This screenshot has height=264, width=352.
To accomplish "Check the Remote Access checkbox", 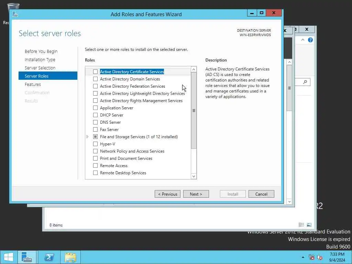I will [96, 165].
